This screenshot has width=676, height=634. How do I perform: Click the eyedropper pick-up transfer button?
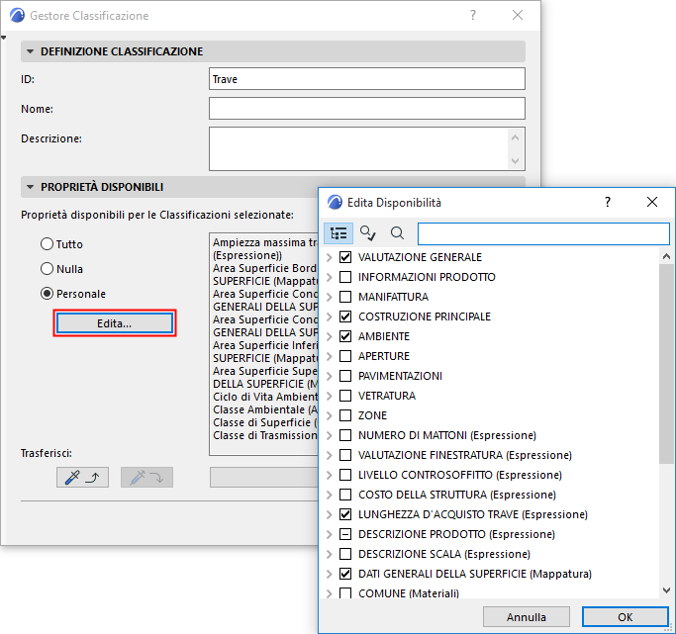tap(82, 477)
